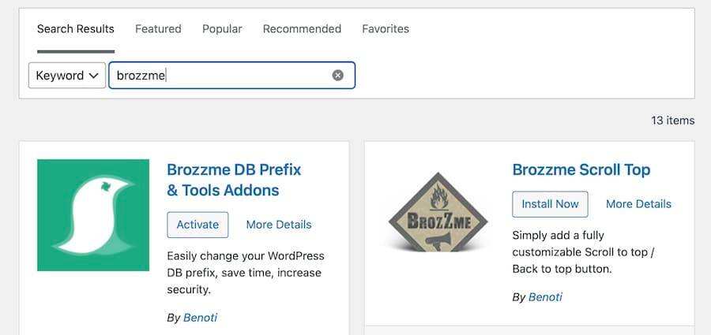Switch to the Search Results tab
The height and width of the screenshot is (335, 711).
tap(76, 29)
